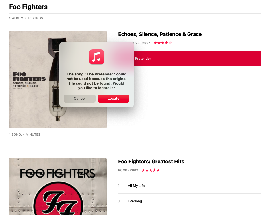261x215 pixels.
Task: Set Greatest Hits rating to one star
Action: pos(143,170)
